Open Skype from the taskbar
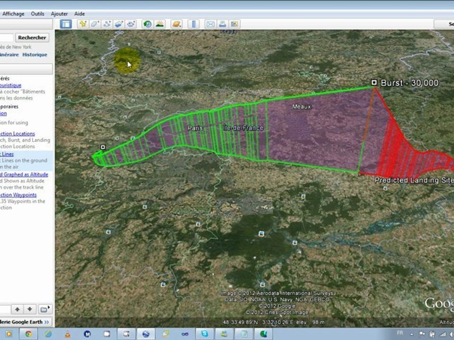454x340 pixels. (205, 334)
